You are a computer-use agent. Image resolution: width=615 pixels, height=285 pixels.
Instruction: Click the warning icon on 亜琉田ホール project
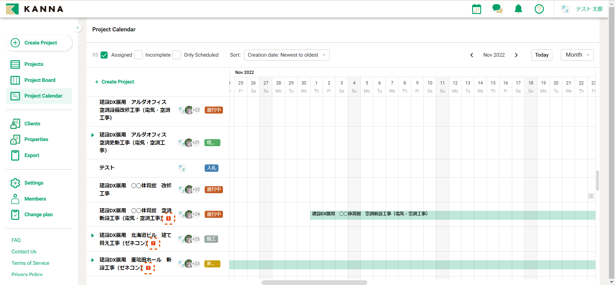pos(148,268)
